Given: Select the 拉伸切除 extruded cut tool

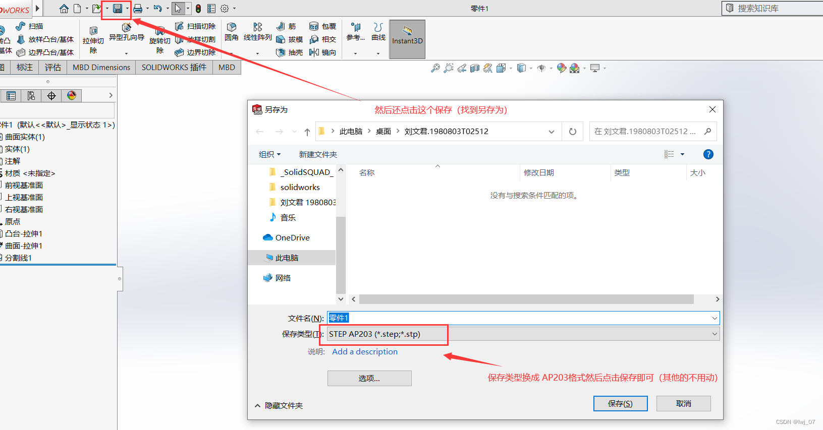Looking at the screenshot, I should [93, 39].
